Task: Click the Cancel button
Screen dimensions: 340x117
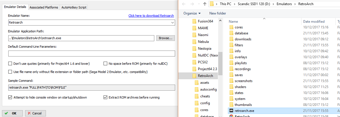Action: click(x=35, y=113)
